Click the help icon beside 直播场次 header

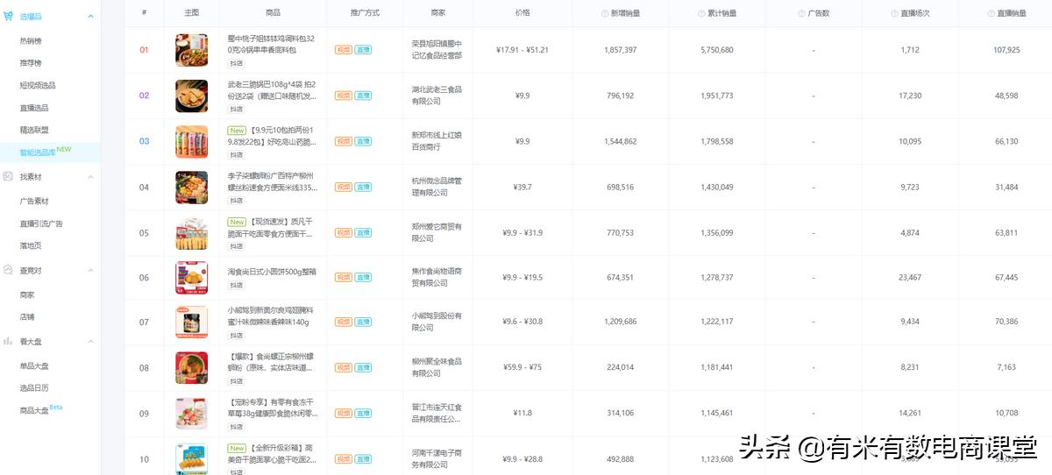(895, 13)
